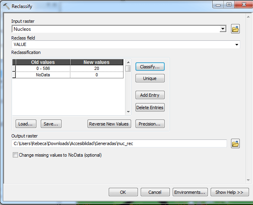Screen dimensions: 253x205
Task: Confirm with the OK button
Action: tap(123, 192)
